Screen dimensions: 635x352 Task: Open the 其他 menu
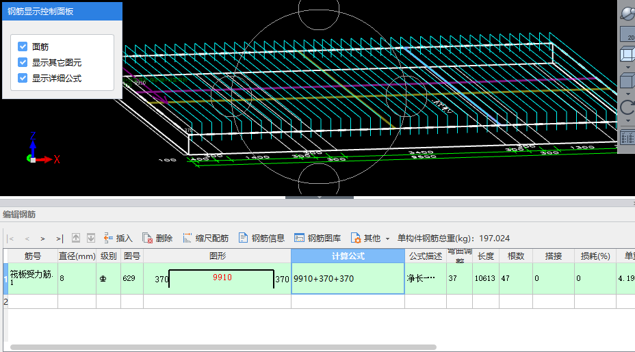point(366,239)
